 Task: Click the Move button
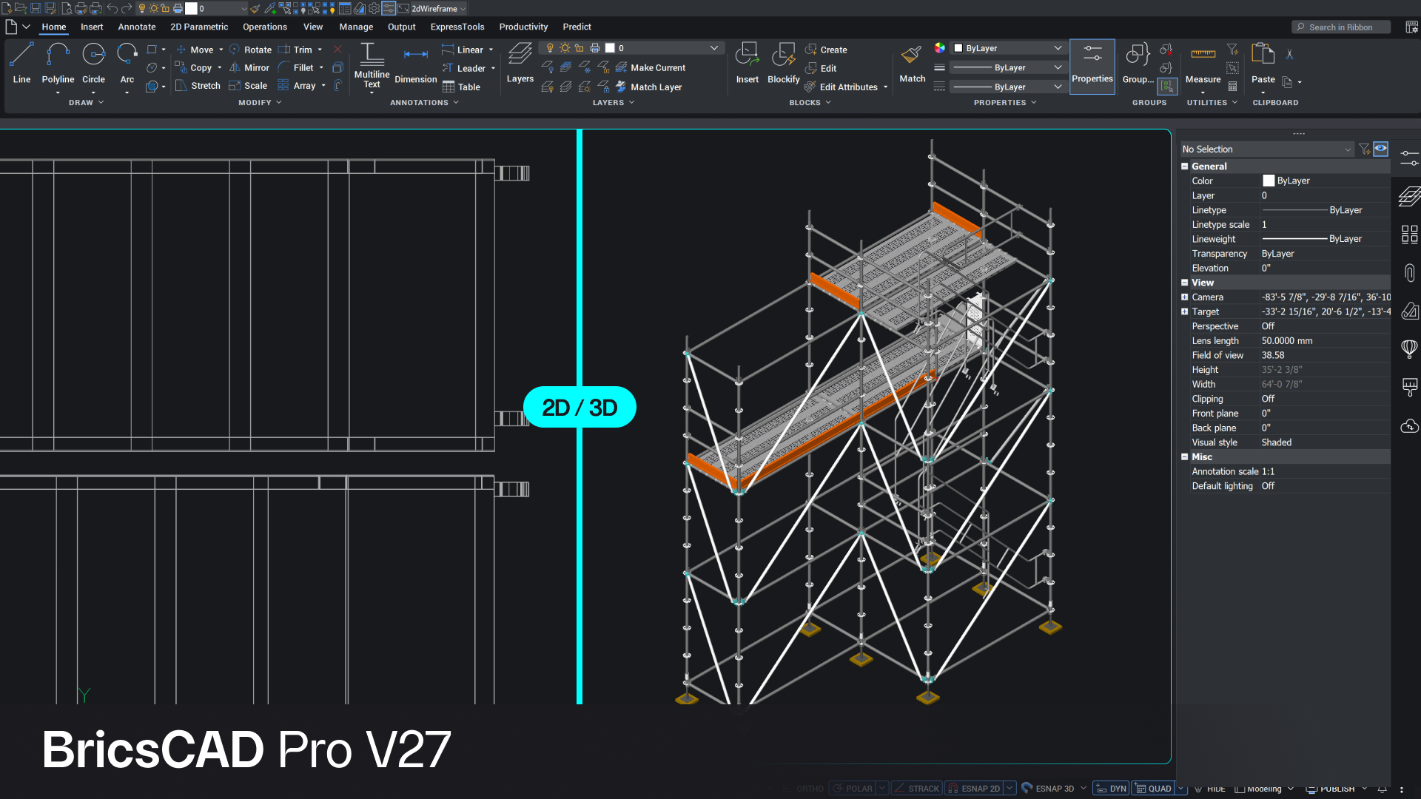(195, 50)
